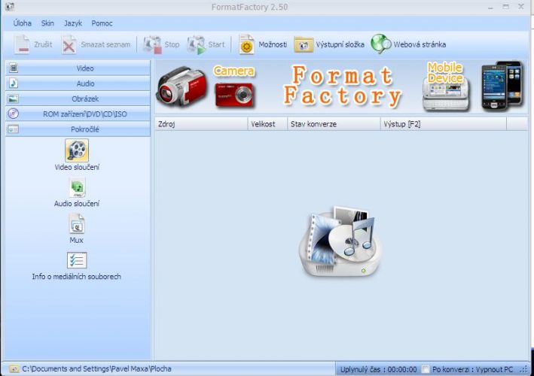Toggle the Po konverzi: Vypnout PC checkbox
534x376 pixels.
(x=425, y=369)
